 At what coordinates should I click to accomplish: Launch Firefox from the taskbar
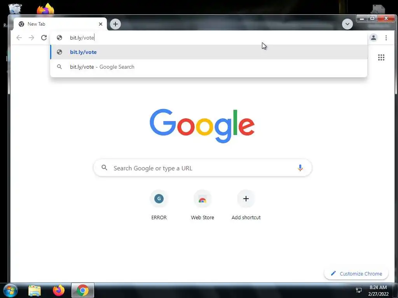[59, 290]
